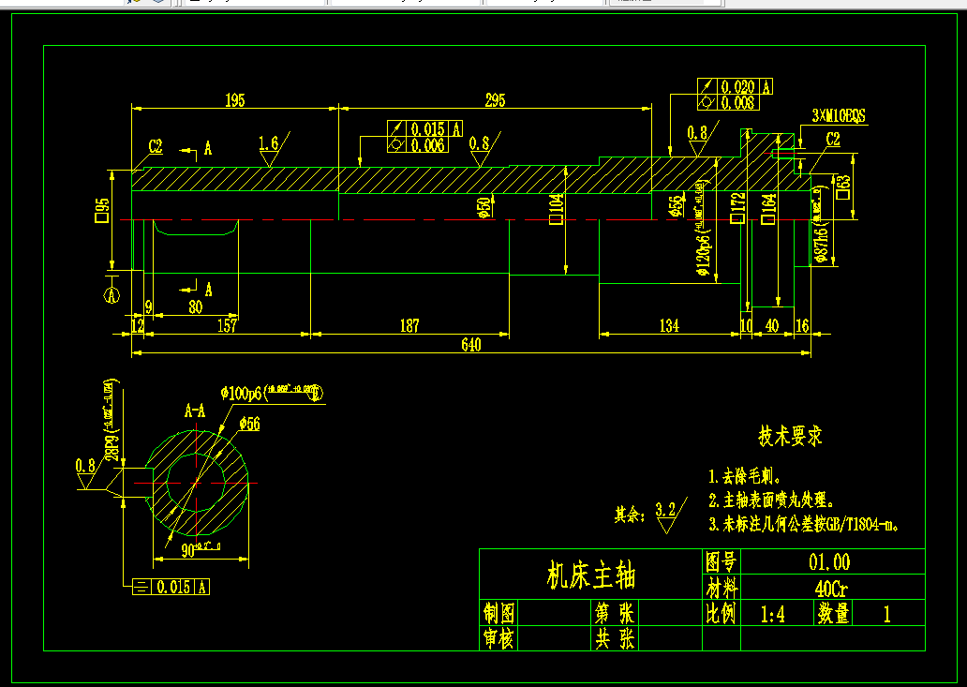This screenshot has width=967, height=687.
Task: Click the 16 end width dimension
Action: point(802,325)
